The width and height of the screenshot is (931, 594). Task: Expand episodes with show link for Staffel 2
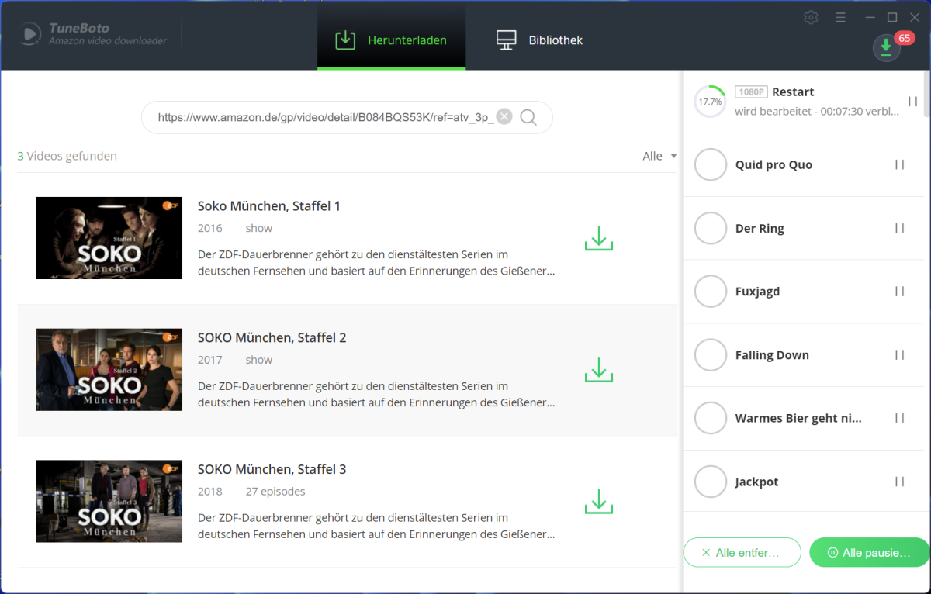click(x=258, y=359)
